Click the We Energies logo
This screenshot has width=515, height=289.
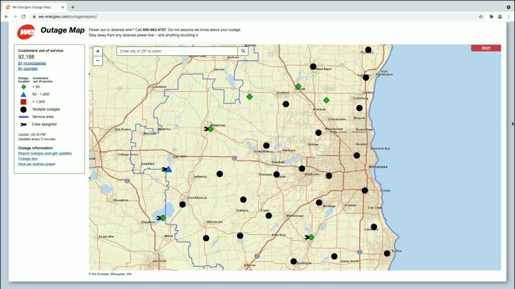coord(26,32)
